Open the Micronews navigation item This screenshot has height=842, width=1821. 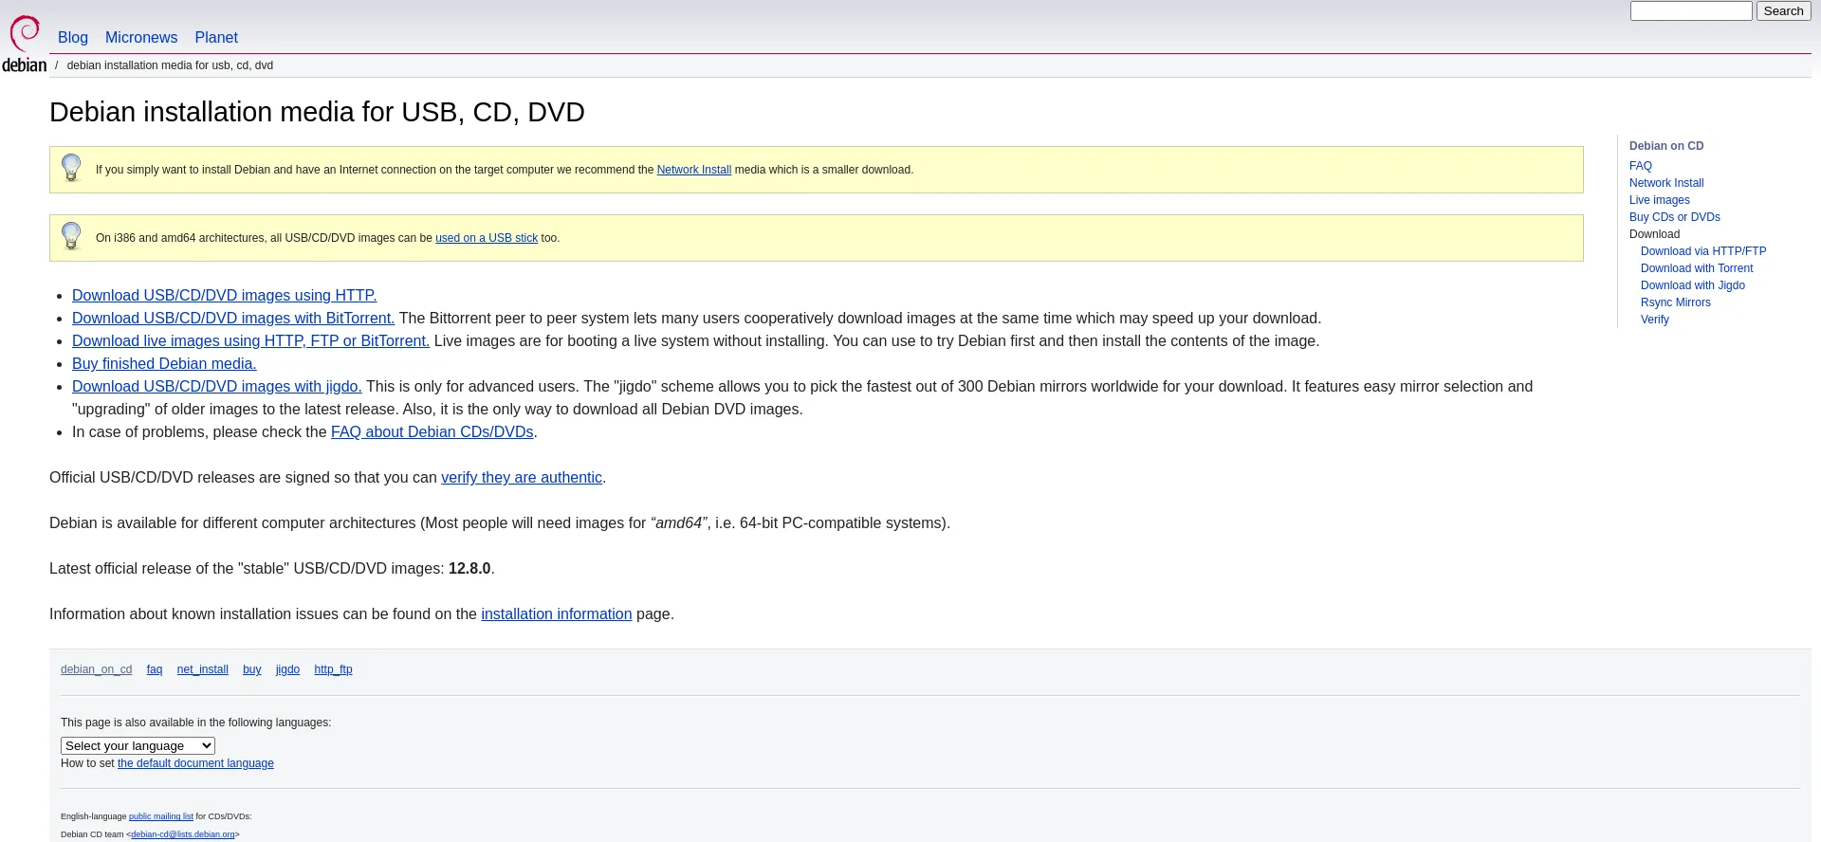[x=141, y=37]
